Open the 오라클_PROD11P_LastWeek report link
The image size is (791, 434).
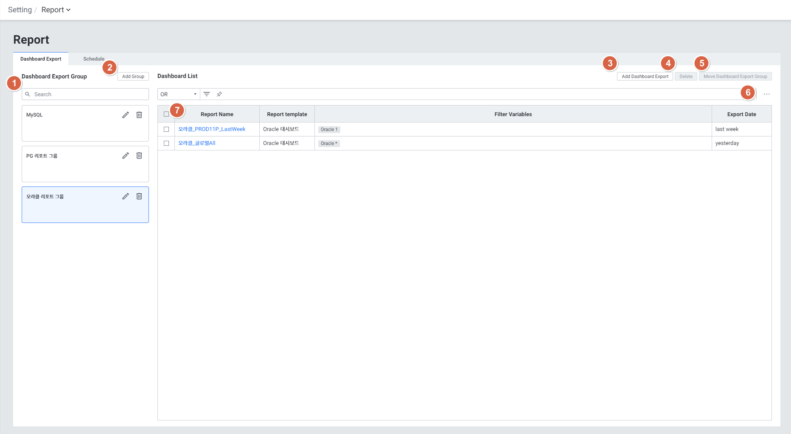click(x=212, y=129)
